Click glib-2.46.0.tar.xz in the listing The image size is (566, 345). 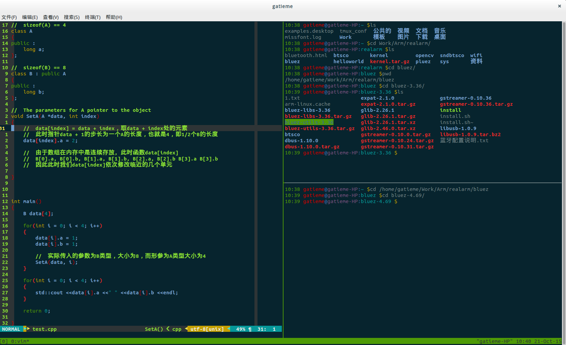(x=388, y=128)
